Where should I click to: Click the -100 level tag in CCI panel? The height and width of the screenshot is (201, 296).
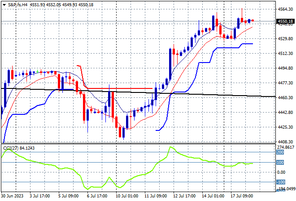[x=280, y=182]
